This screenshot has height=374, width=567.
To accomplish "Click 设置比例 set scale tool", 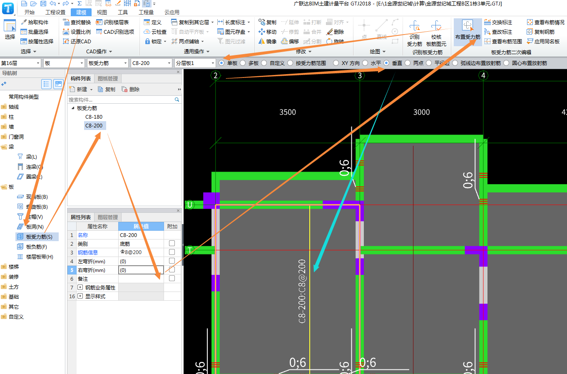I will pyautogui.click(x=77, y=32).
